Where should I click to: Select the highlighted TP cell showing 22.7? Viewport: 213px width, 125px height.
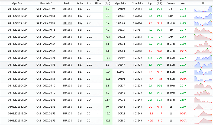[x=108, y=100]
